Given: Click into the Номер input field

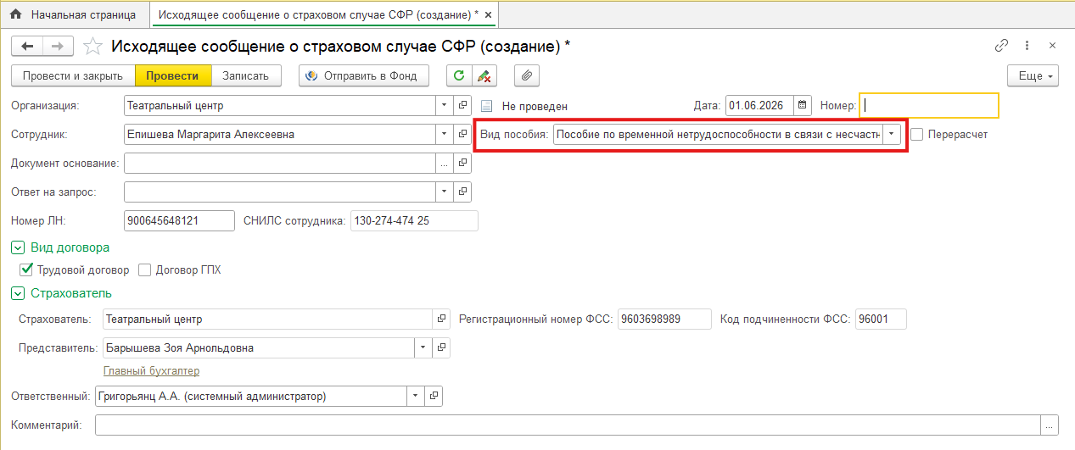Looking at the screenshot, I should (929, 106).
